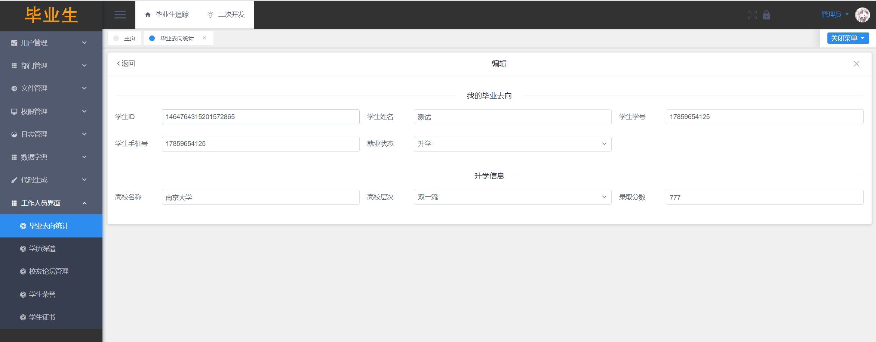Image resolution: width=876 pixels, height=342 pixels.
Task: Click the 代码生成 brush icon
Action: 14,180
